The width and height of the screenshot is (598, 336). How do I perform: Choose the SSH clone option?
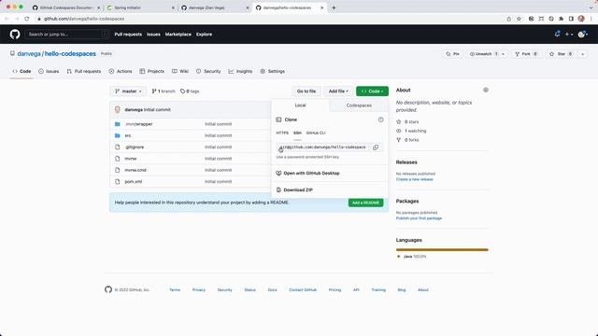(297, 133)
